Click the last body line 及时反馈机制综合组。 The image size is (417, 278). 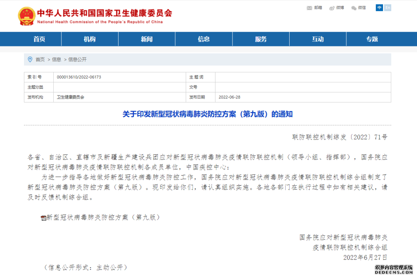61,197
